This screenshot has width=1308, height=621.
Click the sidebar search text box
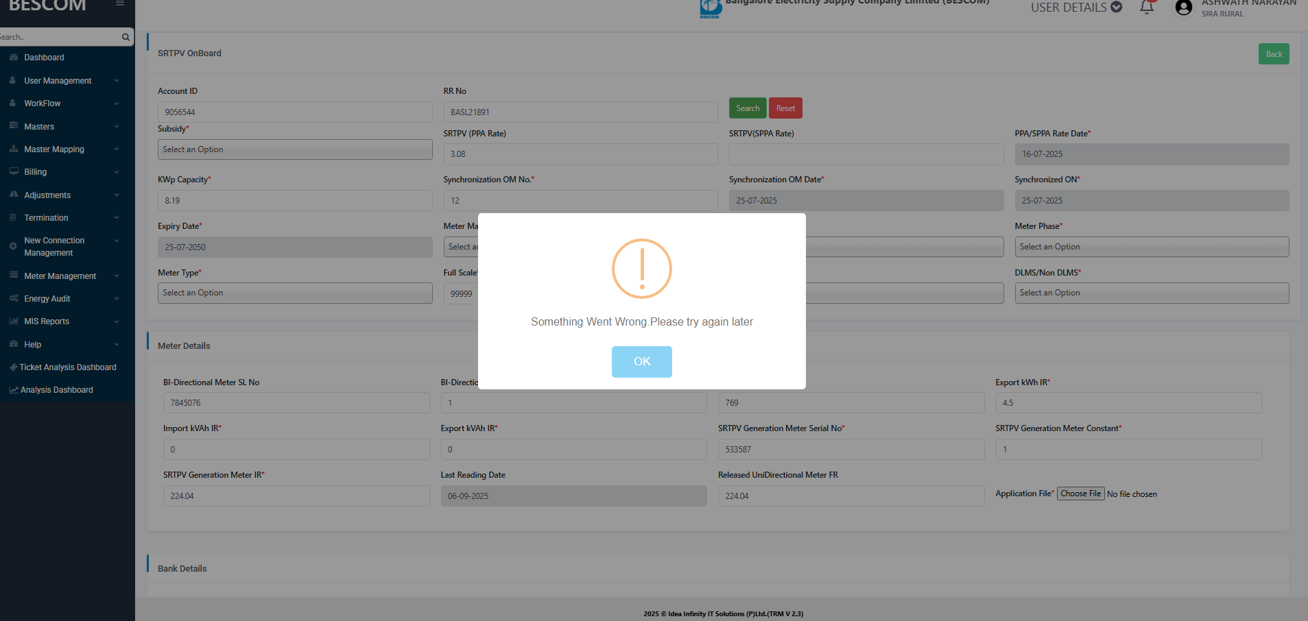[59, 37]
